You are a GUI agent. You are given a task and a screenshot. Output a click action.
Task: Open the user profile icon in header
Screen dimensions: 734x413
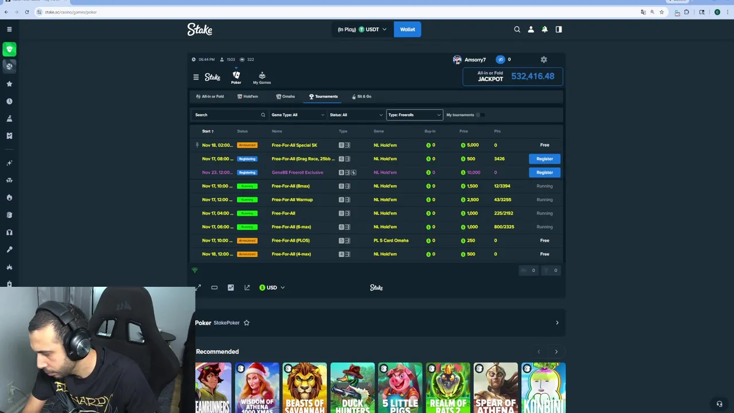[x=531, y=29]
